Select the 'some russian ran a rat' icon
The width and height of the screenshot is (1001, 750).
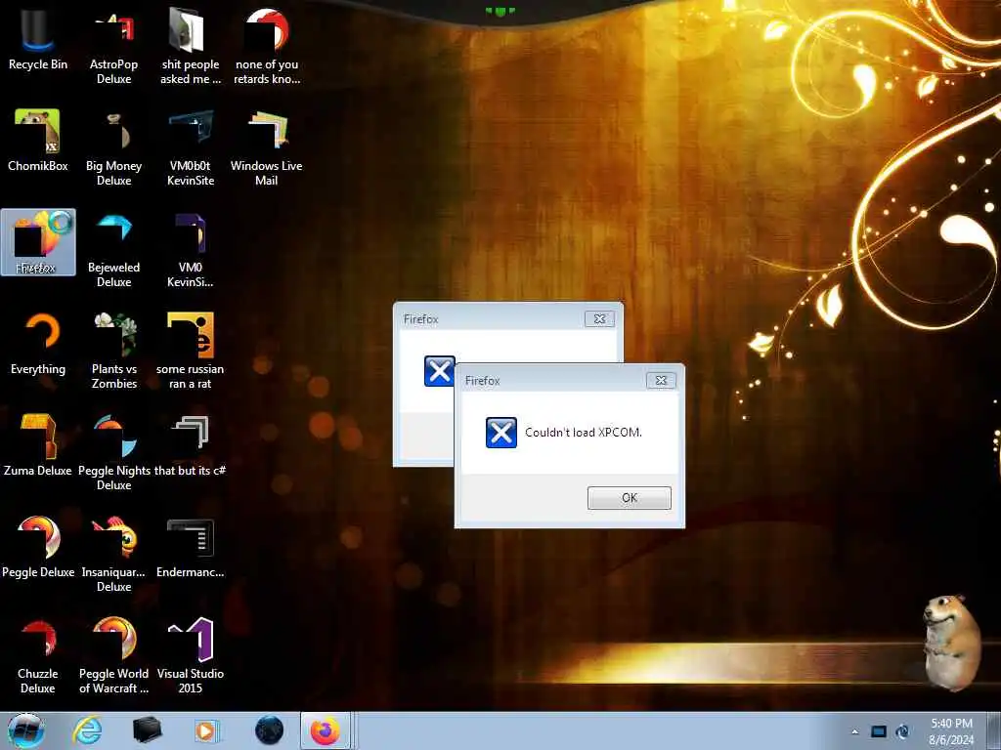point(191,352)
